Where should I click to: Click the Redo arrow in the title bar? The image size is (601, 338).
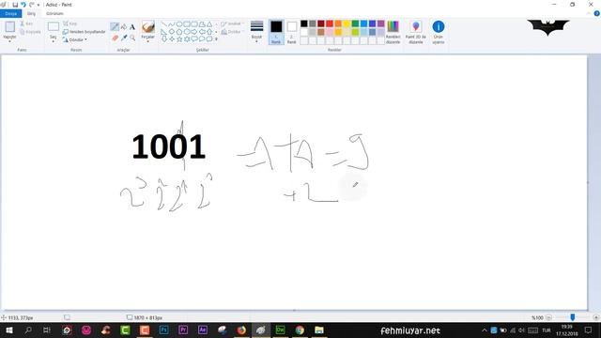click(x=31, y=5)
